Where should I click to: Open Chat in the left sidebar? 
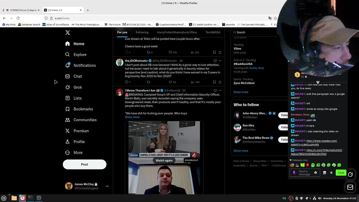73,76
